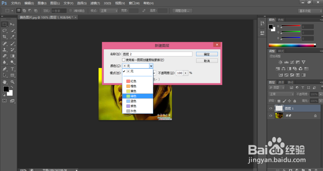Click the 取消 button

click(207, 61)
